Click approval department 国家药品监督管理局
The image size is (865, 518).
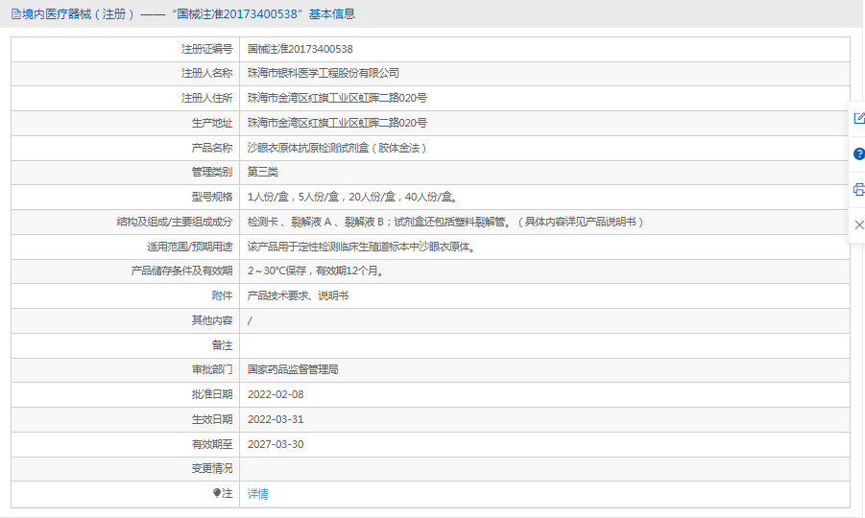[293, 369]
